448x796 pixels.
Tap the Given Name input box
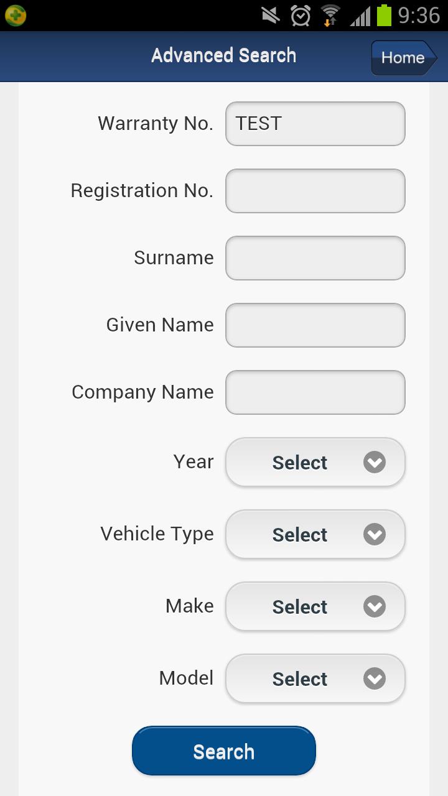click(315, 325)
